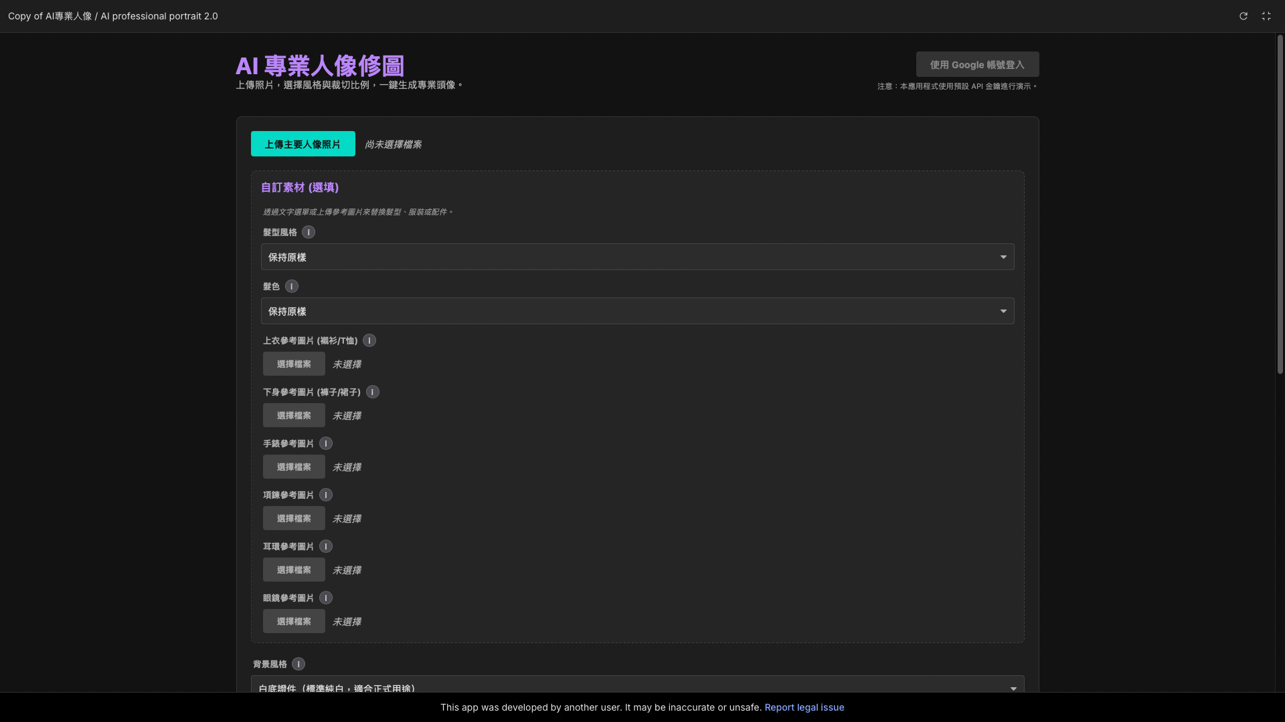Click info icon beside 下身參考圖片 label

pos(372,392)
